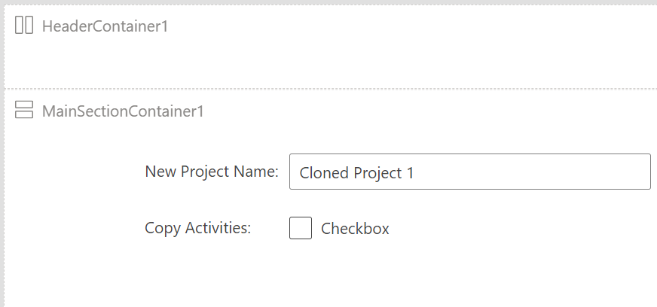Click blank space to the right of the Checkbox label

point(520,228)
